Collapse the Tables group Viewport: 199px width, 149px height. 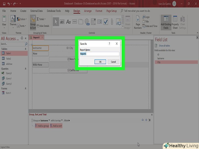pos(25,49)
